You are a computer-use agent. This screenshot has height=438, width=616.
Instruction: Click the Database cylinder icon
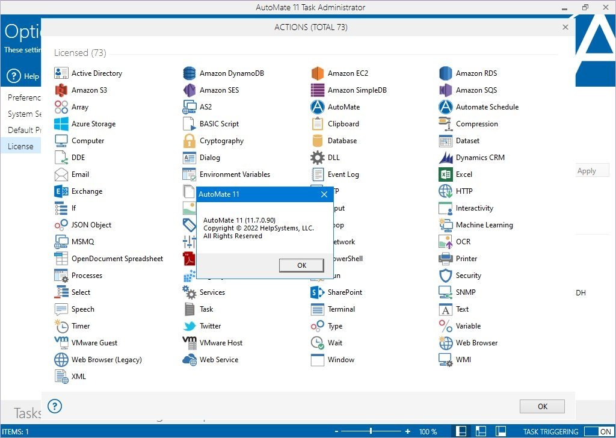tap(318, 141)
